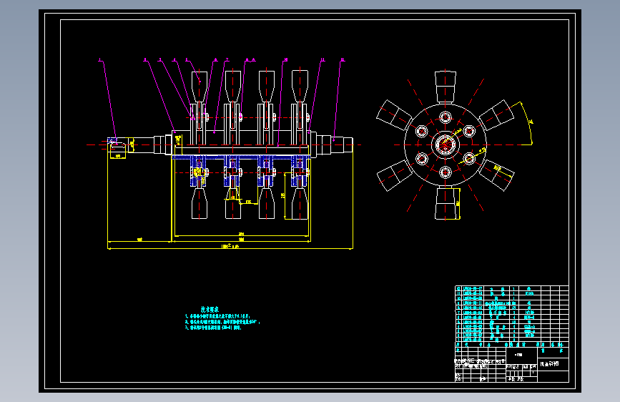
Task: Select the part balloon number 10
Action: tap(285, 60)
